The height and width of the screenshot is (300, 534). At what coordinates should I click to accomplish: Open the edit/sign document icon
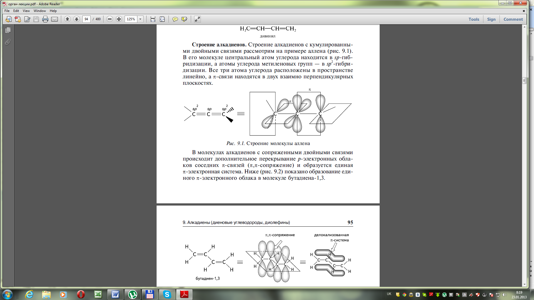click(27, 19)
